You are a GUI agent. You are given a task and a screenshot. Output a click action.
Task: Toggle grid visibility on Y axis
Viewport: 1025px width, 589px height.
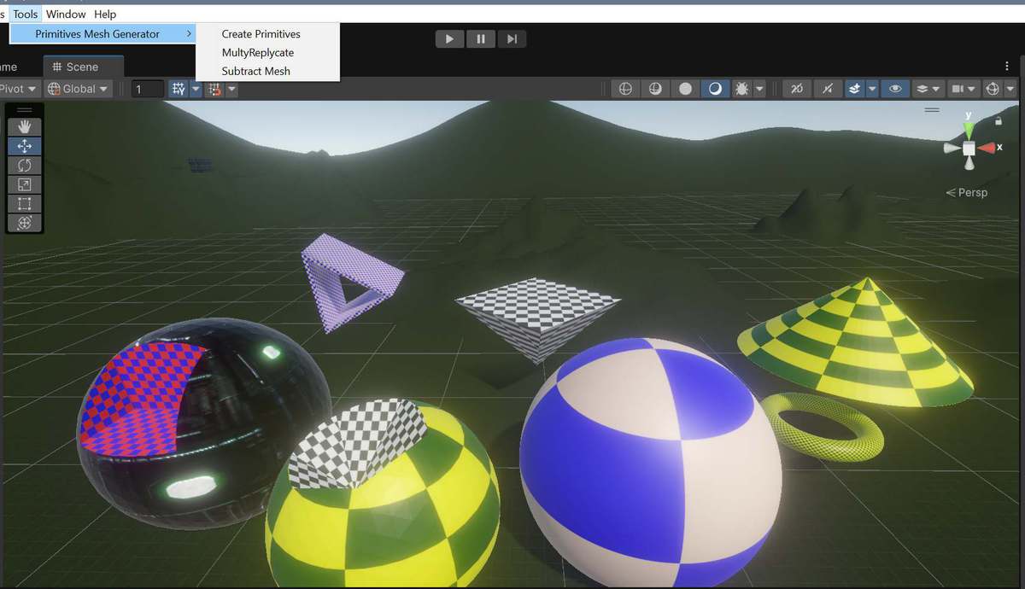tap(178, 89)
